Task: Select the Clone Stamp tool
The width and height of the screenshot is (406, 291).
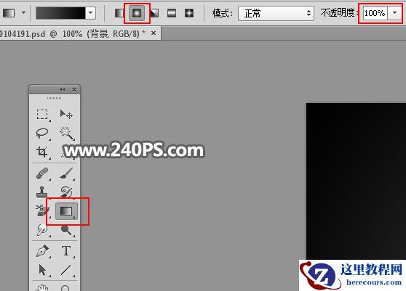Action: (x=42, y=192)
